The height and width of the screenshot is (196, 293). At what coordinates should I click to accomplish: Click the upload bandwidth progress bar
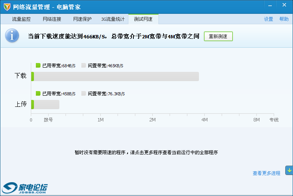coord(45,105)
